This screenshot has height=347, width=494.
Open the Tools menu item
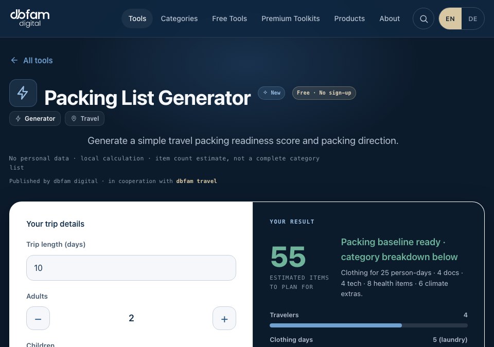tap(137, 19)
